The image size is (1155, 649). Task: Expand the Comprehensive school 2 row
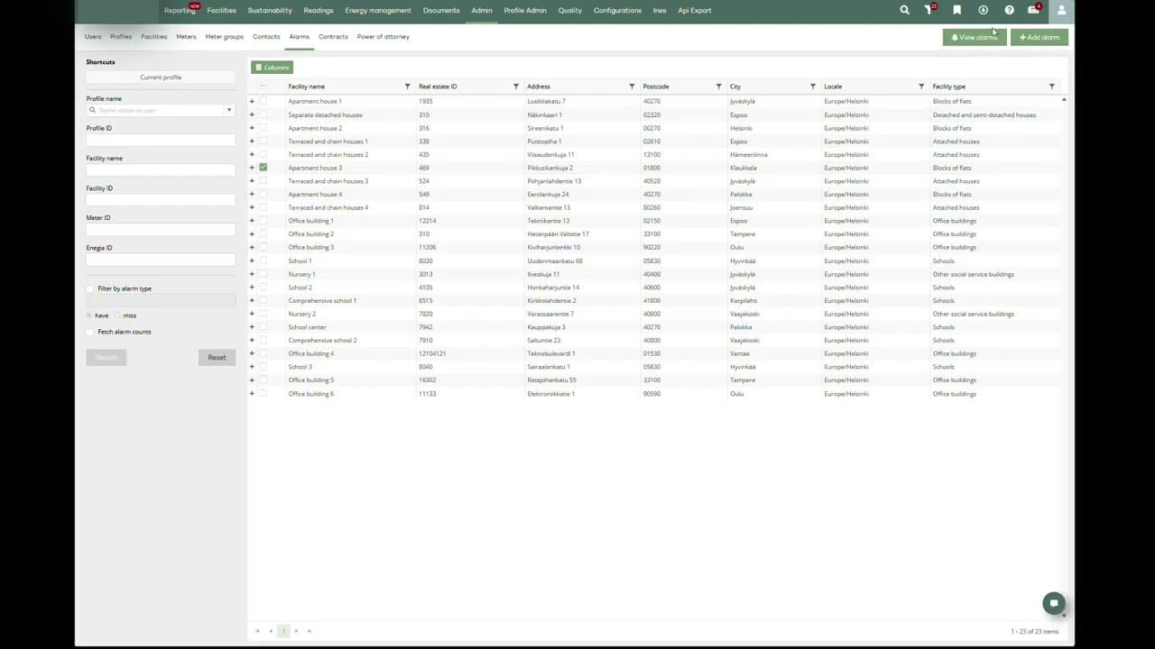[x=252, y=341]
